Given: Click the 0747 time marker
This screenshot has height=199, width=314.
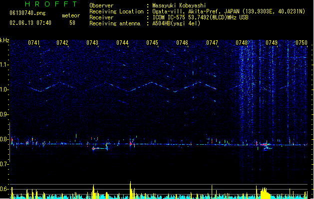Looking at the screenshot, I should [212, 43].
